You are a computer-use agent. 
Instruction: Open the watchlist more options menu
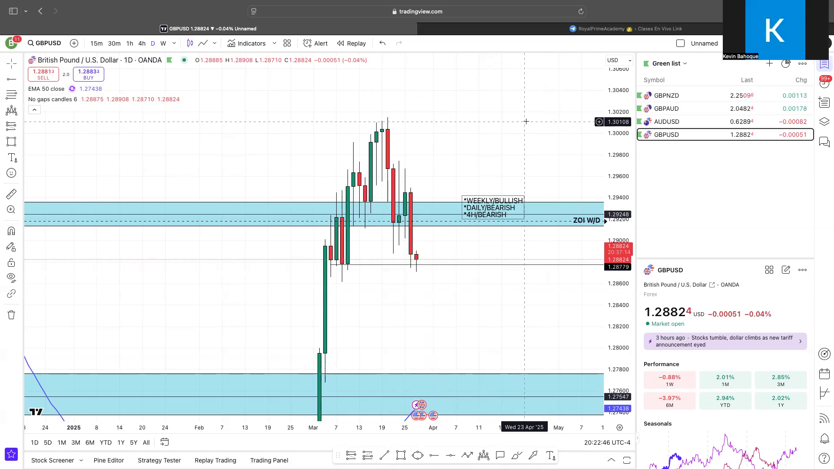pyautogui.click(x=802, y=63)
